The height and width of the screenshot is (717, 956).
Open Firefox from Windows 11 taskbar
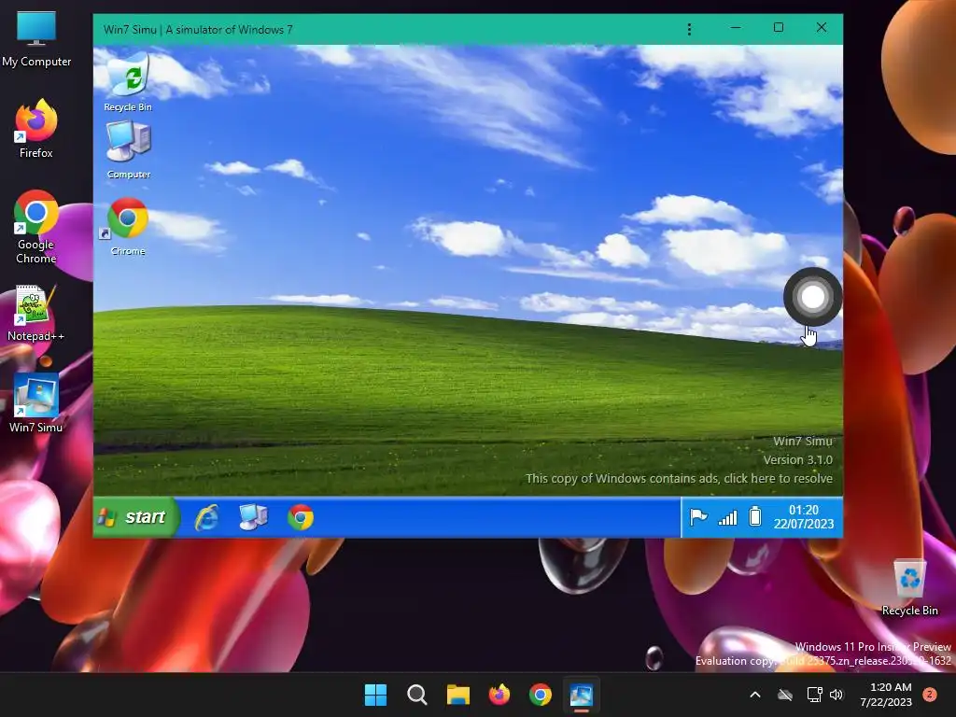coord(499,695)
